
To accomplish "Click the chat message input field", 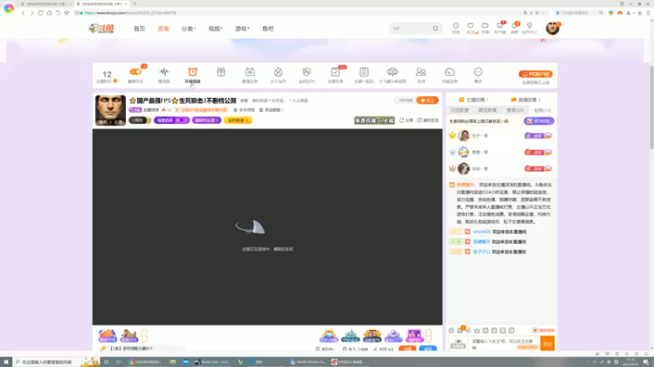I will point(504,343).
